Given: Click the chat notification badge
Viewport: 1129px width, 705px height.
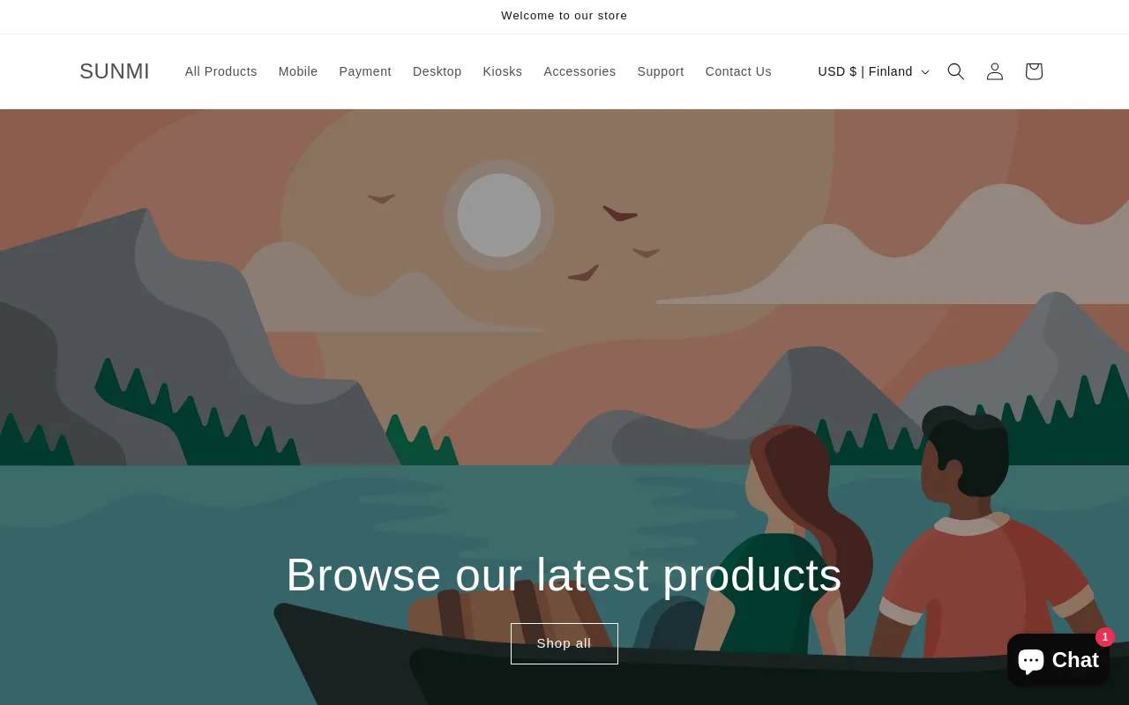Looking at the screenshot, I should (1105, 637).
